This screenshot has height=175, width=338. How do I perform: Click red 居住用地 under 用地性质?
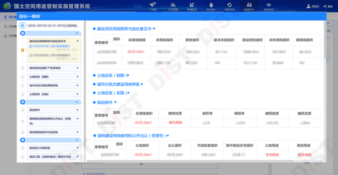point(175,123)
